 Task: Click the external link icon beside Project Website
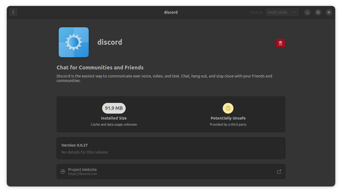(x=279, y=171)
